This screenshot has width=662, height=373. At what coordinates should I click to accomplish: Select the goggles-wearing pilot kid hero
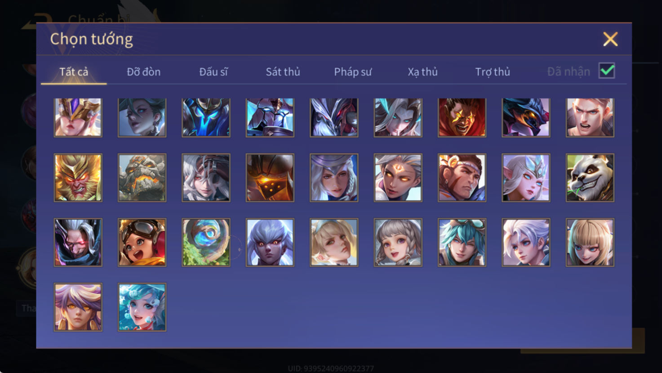(x=142, y=243)
